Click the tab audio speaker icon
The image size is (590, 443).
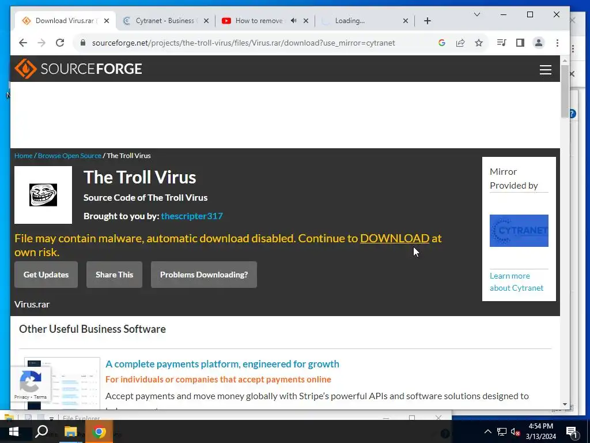(293, 21)
